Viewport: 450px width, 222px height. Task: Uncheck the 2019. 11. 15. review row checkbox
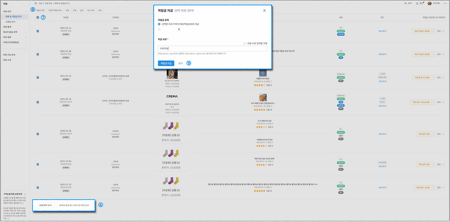[x=38, y=188]
